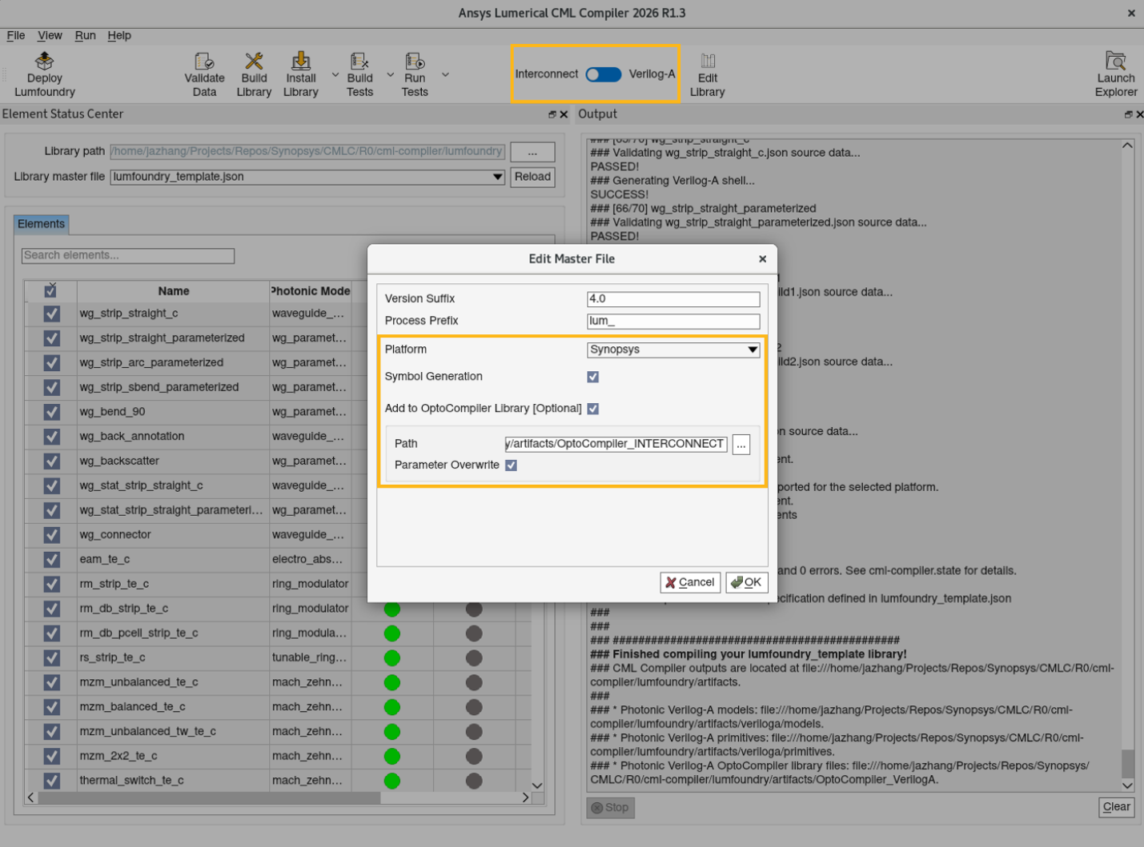Select the rm_strip_te_c row name

114,584
